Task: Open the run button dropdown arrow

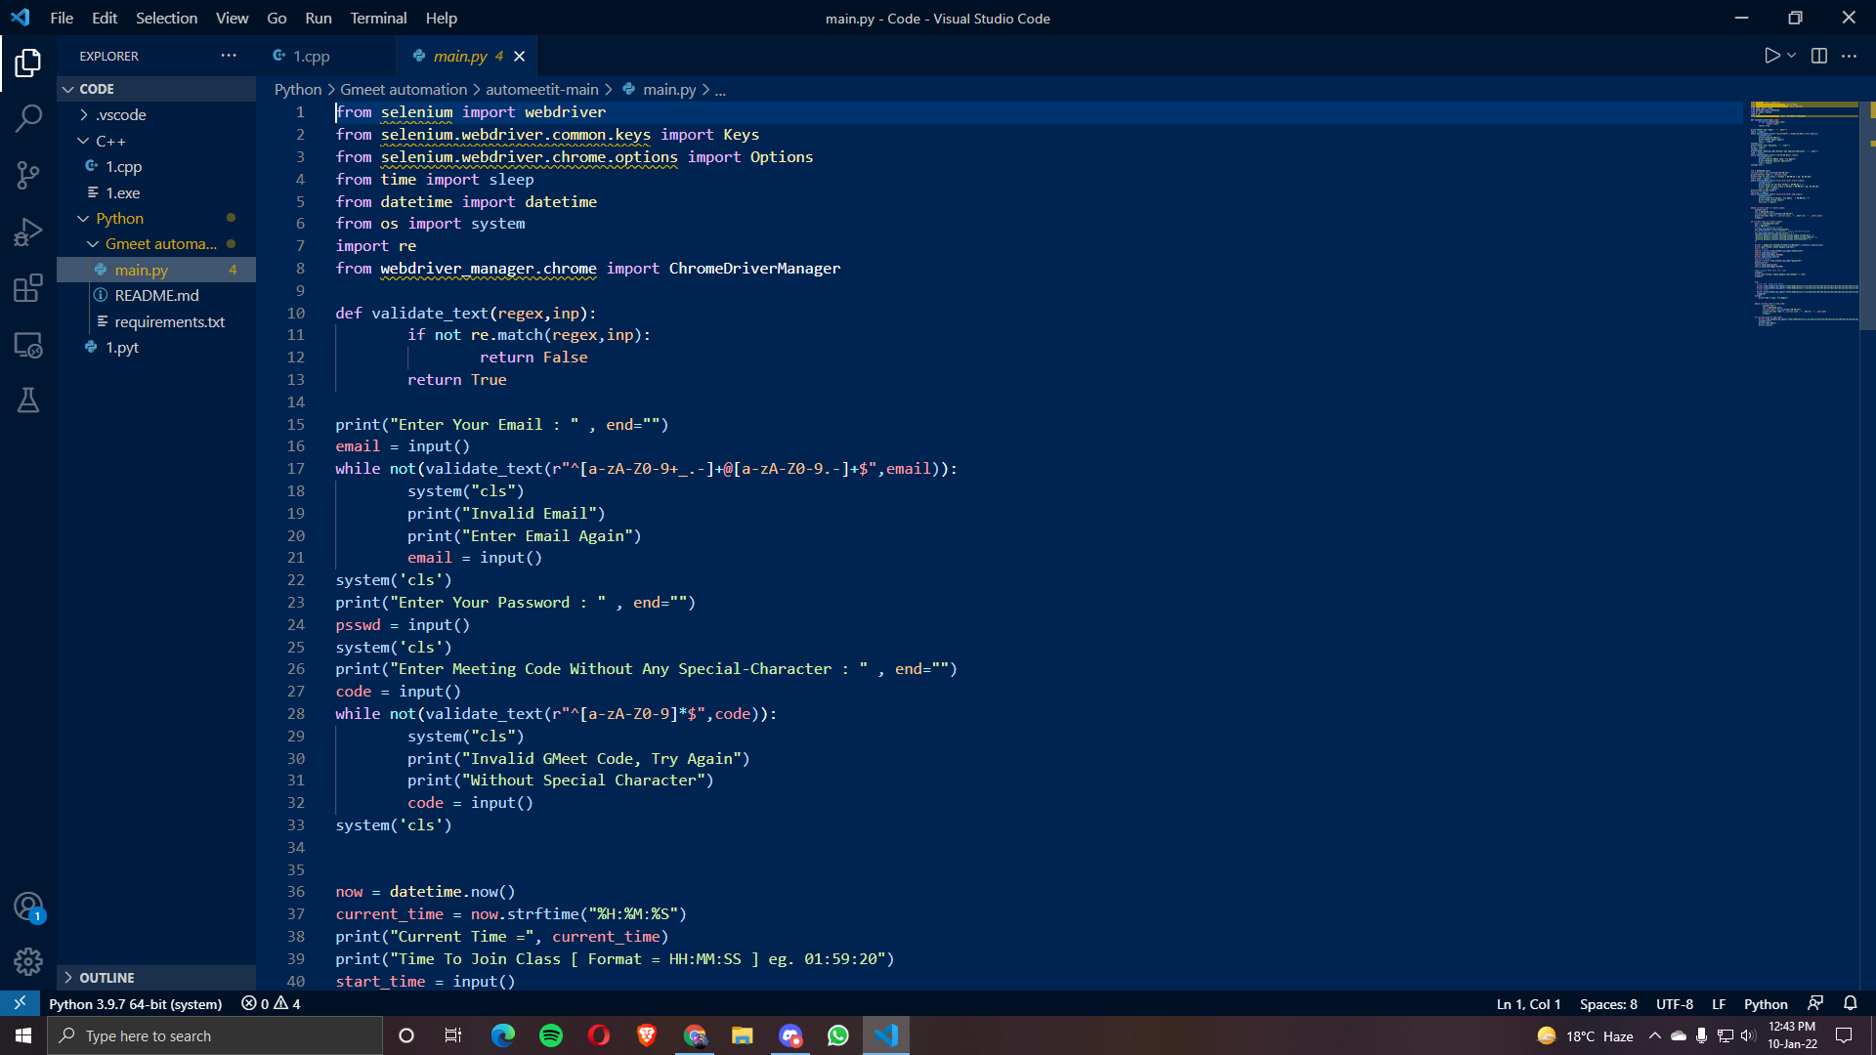Action: 1792,56
